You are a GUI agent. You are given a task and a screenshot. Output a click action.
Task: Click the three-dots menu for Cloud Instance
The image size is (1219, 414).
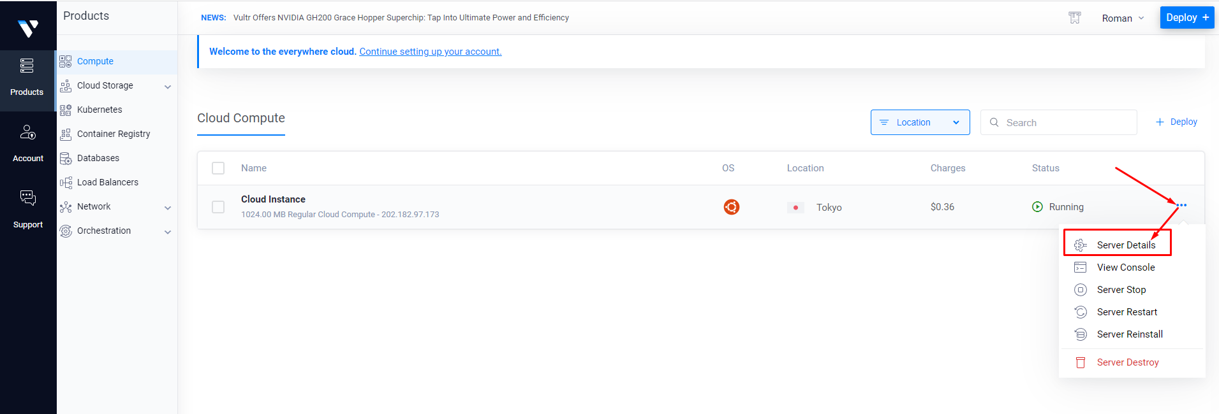pos(1181,205)
